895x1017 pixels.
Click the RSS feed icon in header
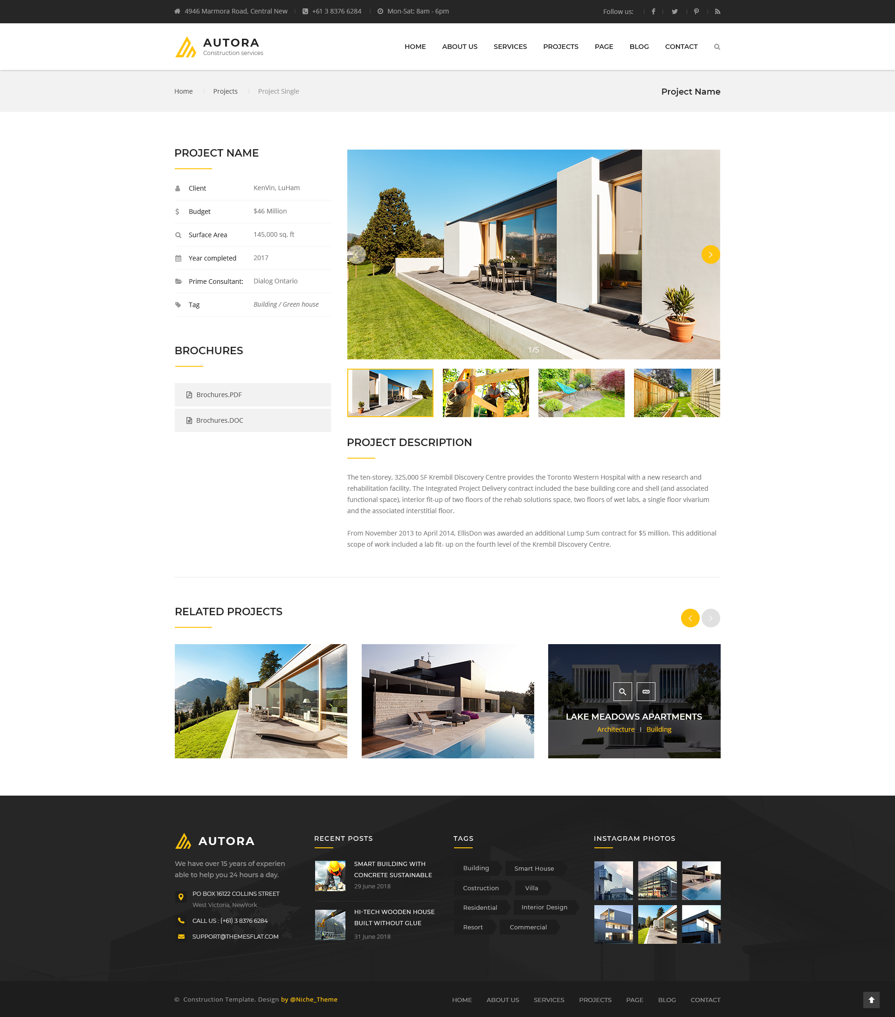(716, 11)
